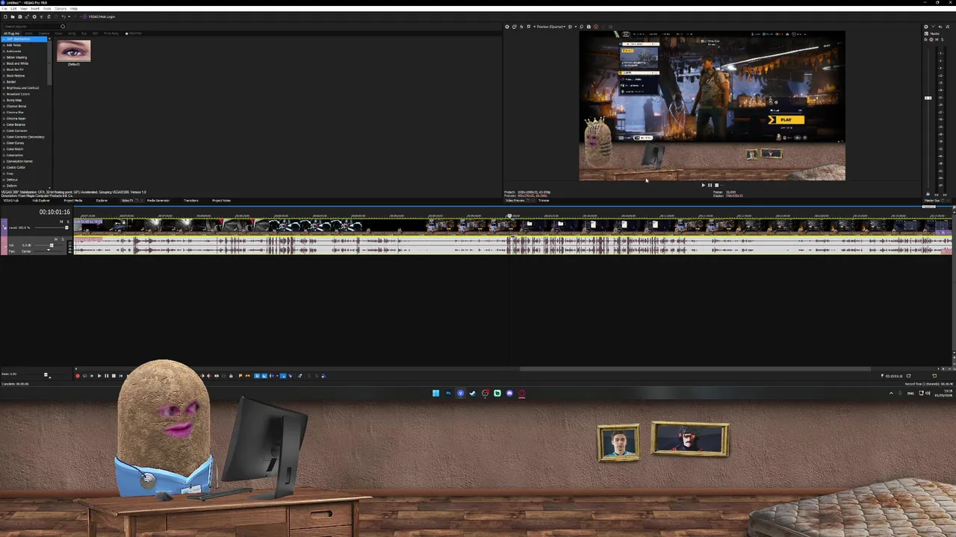The height and width of the screenshot is (537, 956).
Task: Open the Preview (Quarter) quality dropdown
Action: click(551, 27)
